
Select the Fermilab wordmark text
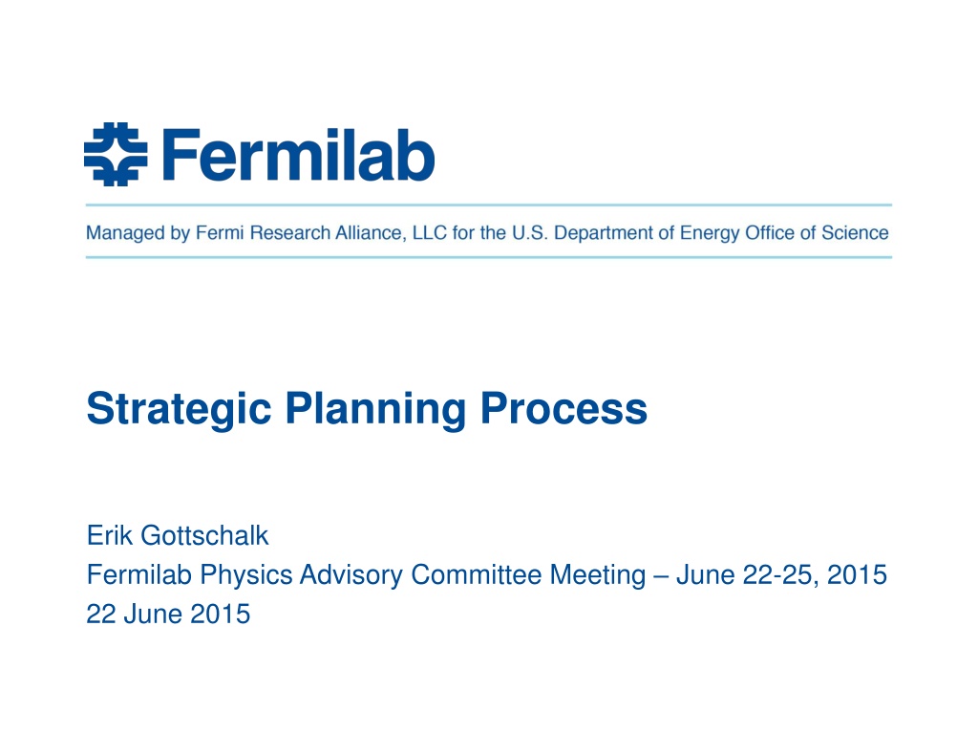tap(298, 155)
